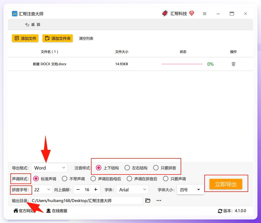Click the 输出目录 path input field
This screenshot has width=261, height=223.
[x=87, y=201]
